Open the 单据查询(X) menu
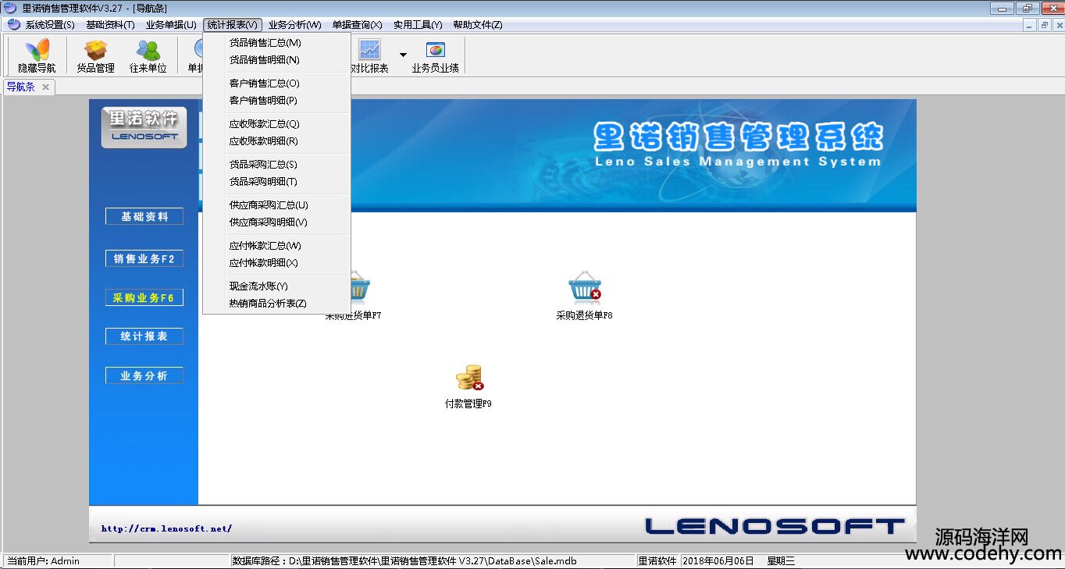The width and height of the screenshot is (1065, 569). click(357, 25)
